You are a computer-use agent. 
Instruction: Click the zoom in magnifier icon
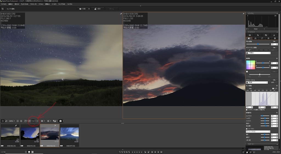(x=21, y=121)
